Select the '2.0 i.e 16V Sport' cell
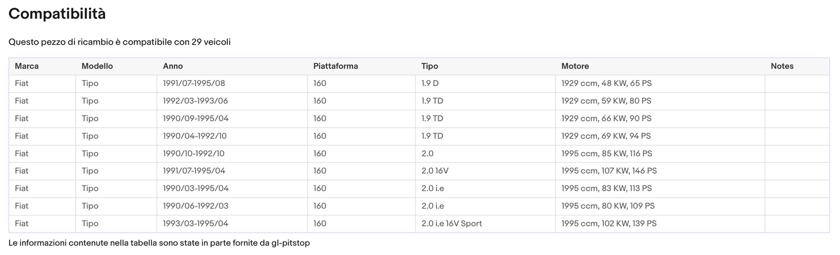This screenshot has height=255, width=840. click(452, 224)
